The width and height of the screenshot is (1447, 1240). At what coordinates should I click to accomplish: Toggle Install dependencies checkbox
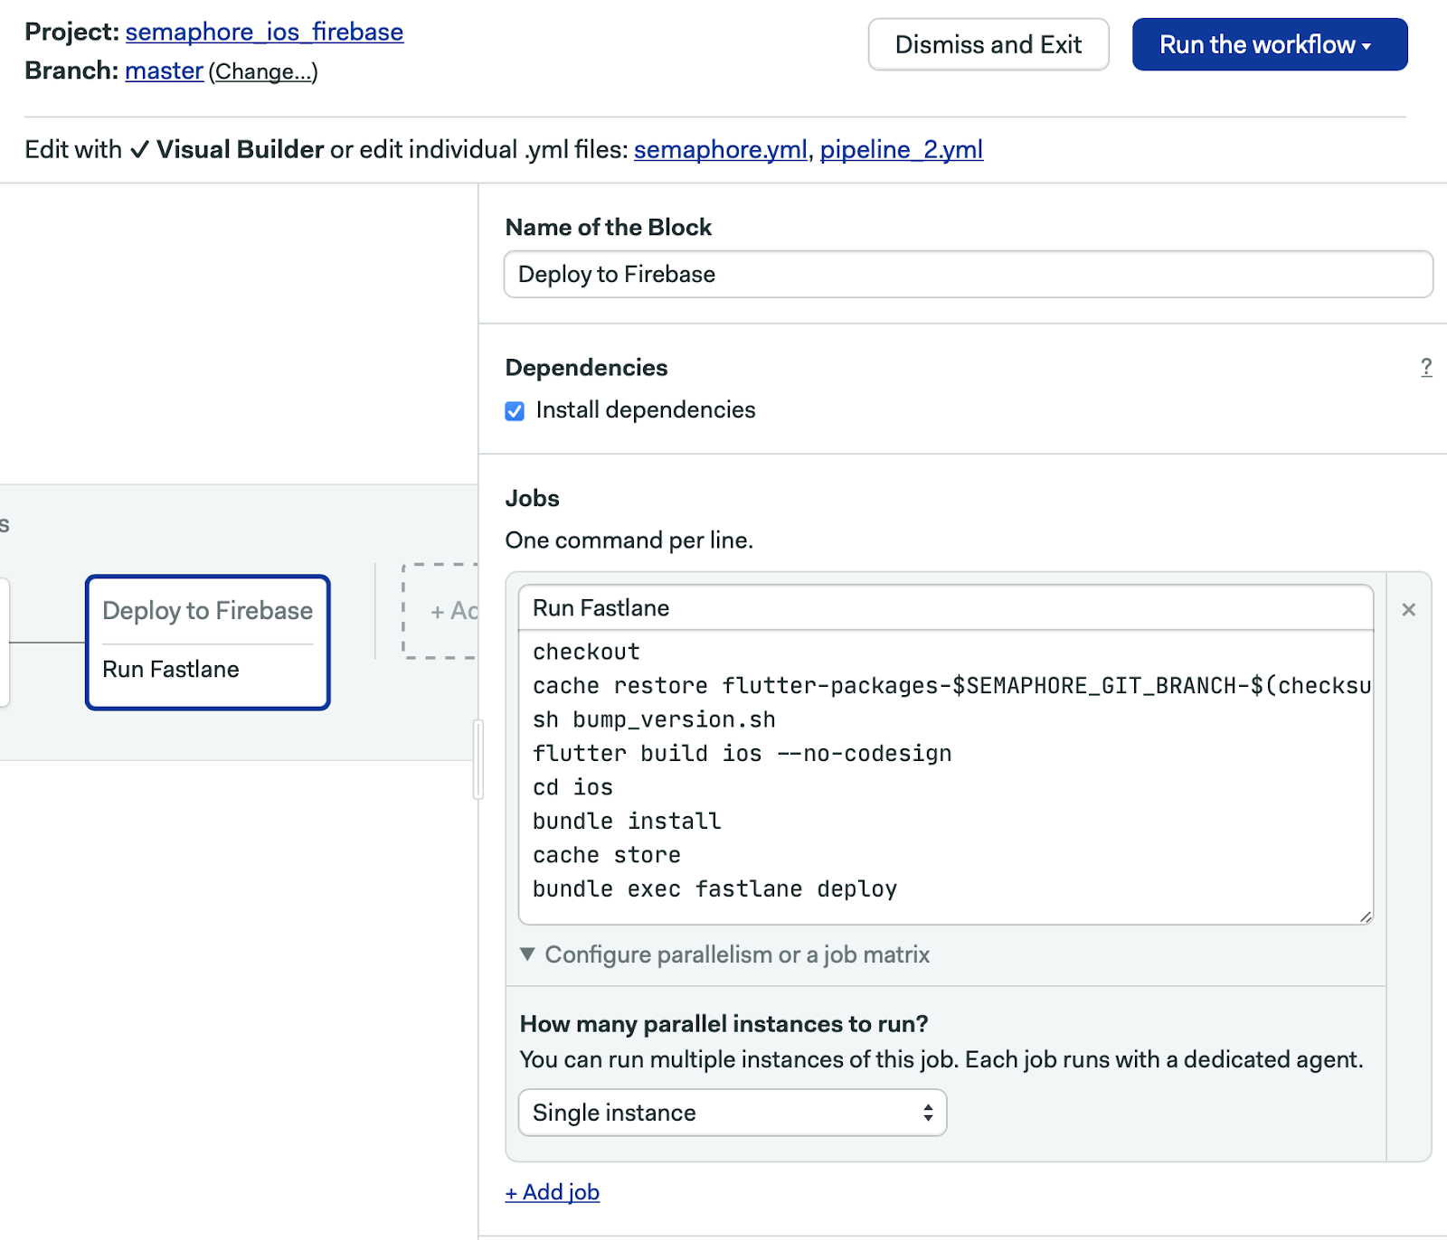(515, 411)
